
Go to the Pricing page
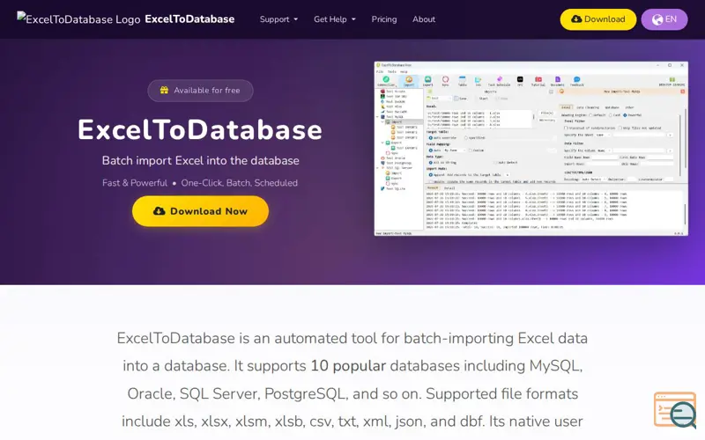[x=384, y=19]
